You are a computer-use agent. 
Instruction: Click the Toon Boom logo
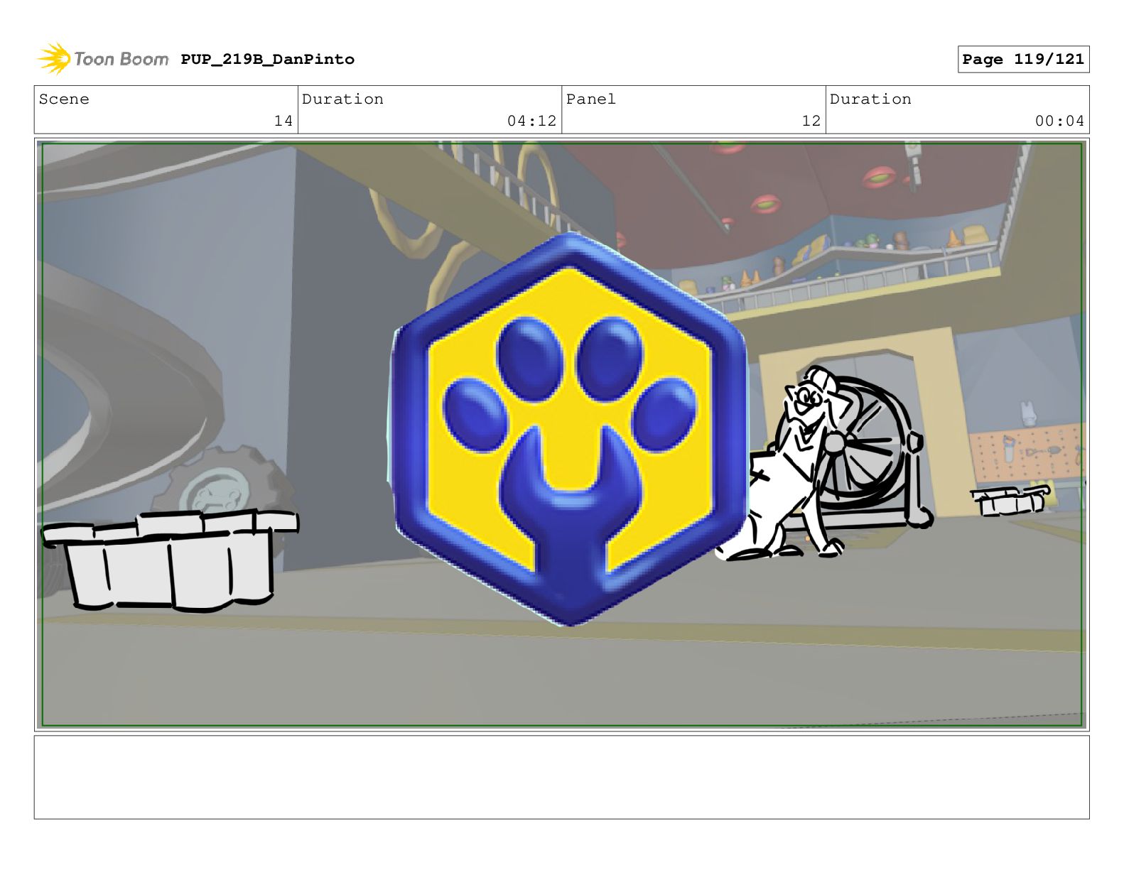click(103, 59)
